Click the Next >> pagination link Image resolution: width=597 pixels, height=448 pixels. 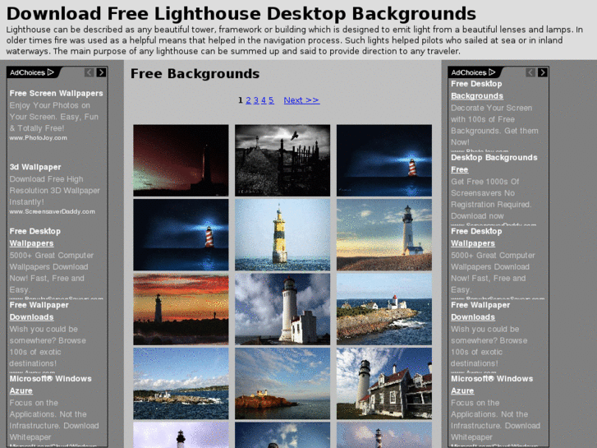point(301,100)
